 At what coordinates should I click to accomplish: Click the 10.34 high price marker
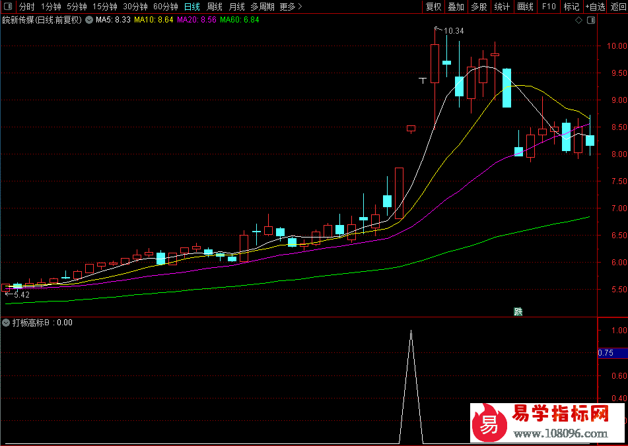click(x=453, y=31)
